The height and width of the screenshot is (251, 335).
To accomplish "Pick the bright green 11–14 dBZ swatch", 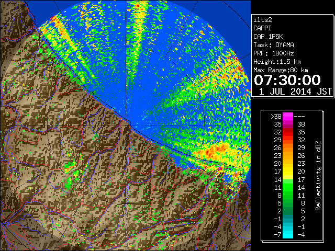I will (288, 187).
